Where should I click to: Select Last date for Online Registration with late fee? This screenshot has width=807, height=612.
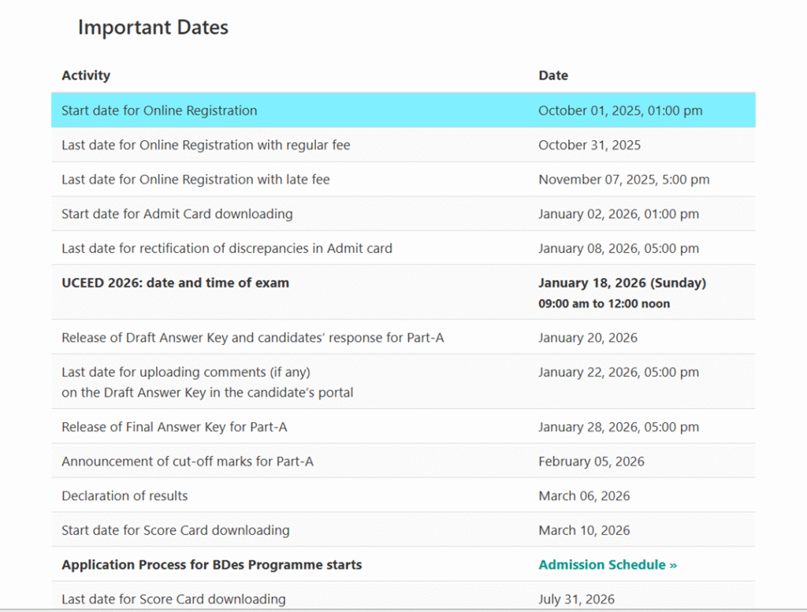[195, 180]
